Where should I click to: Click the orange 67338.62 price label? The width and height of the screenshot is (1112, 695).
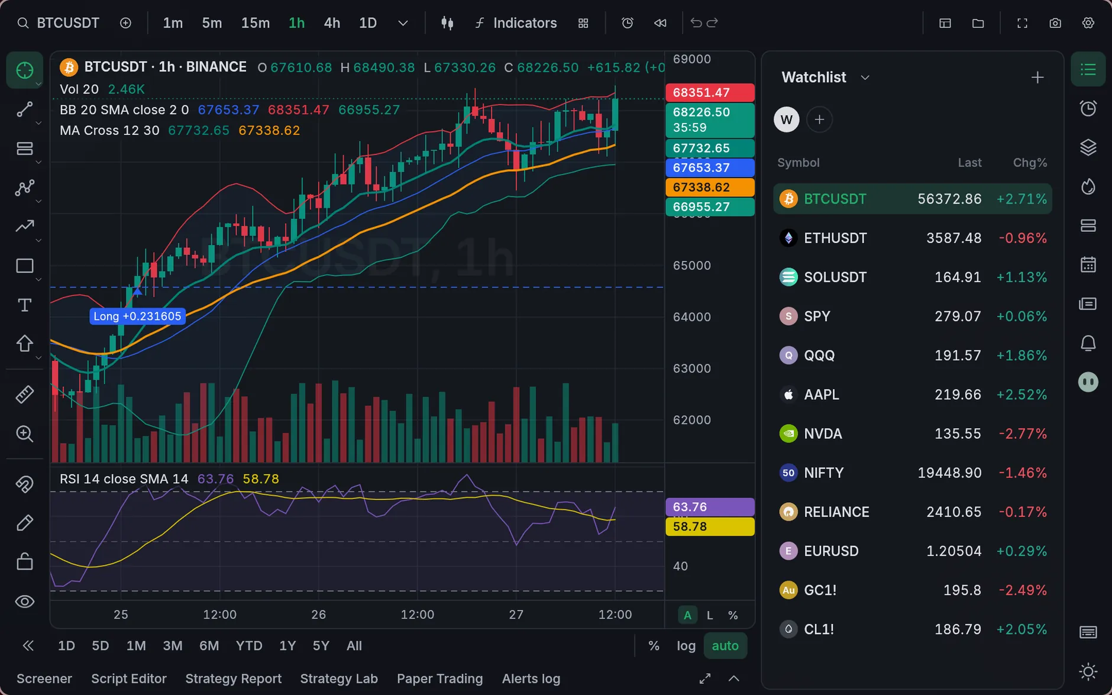click(710, 187)
